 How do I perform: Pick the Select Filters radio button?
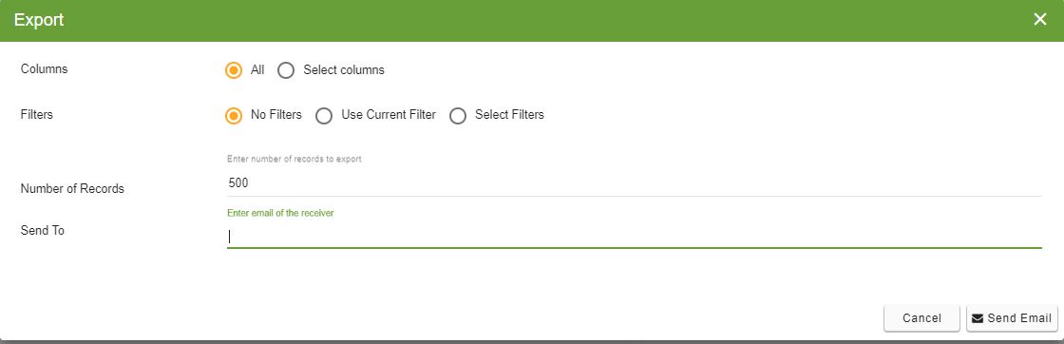pos(458,115)
